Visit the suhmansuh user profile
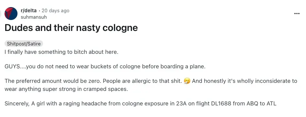Image resolution: width=306 pixels, height=117 pixels. 34,17
